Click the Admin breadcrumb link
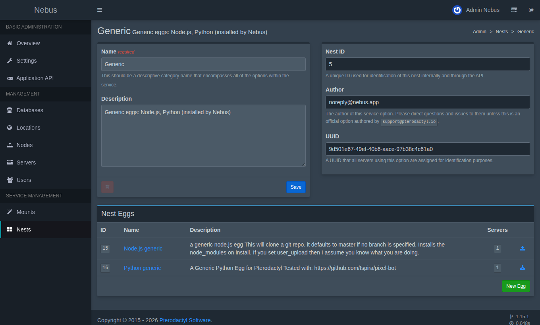The width and height of the screenshot is (540, 325). click(x=480, y=32)
